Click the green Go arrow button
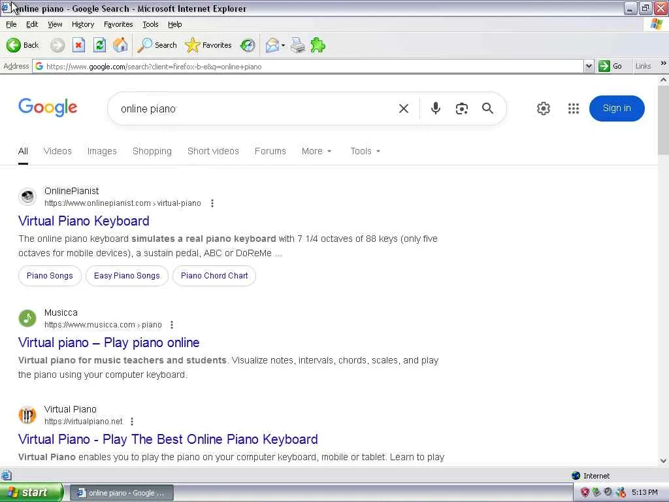669x502 pixels. click(x=610, y=66)
